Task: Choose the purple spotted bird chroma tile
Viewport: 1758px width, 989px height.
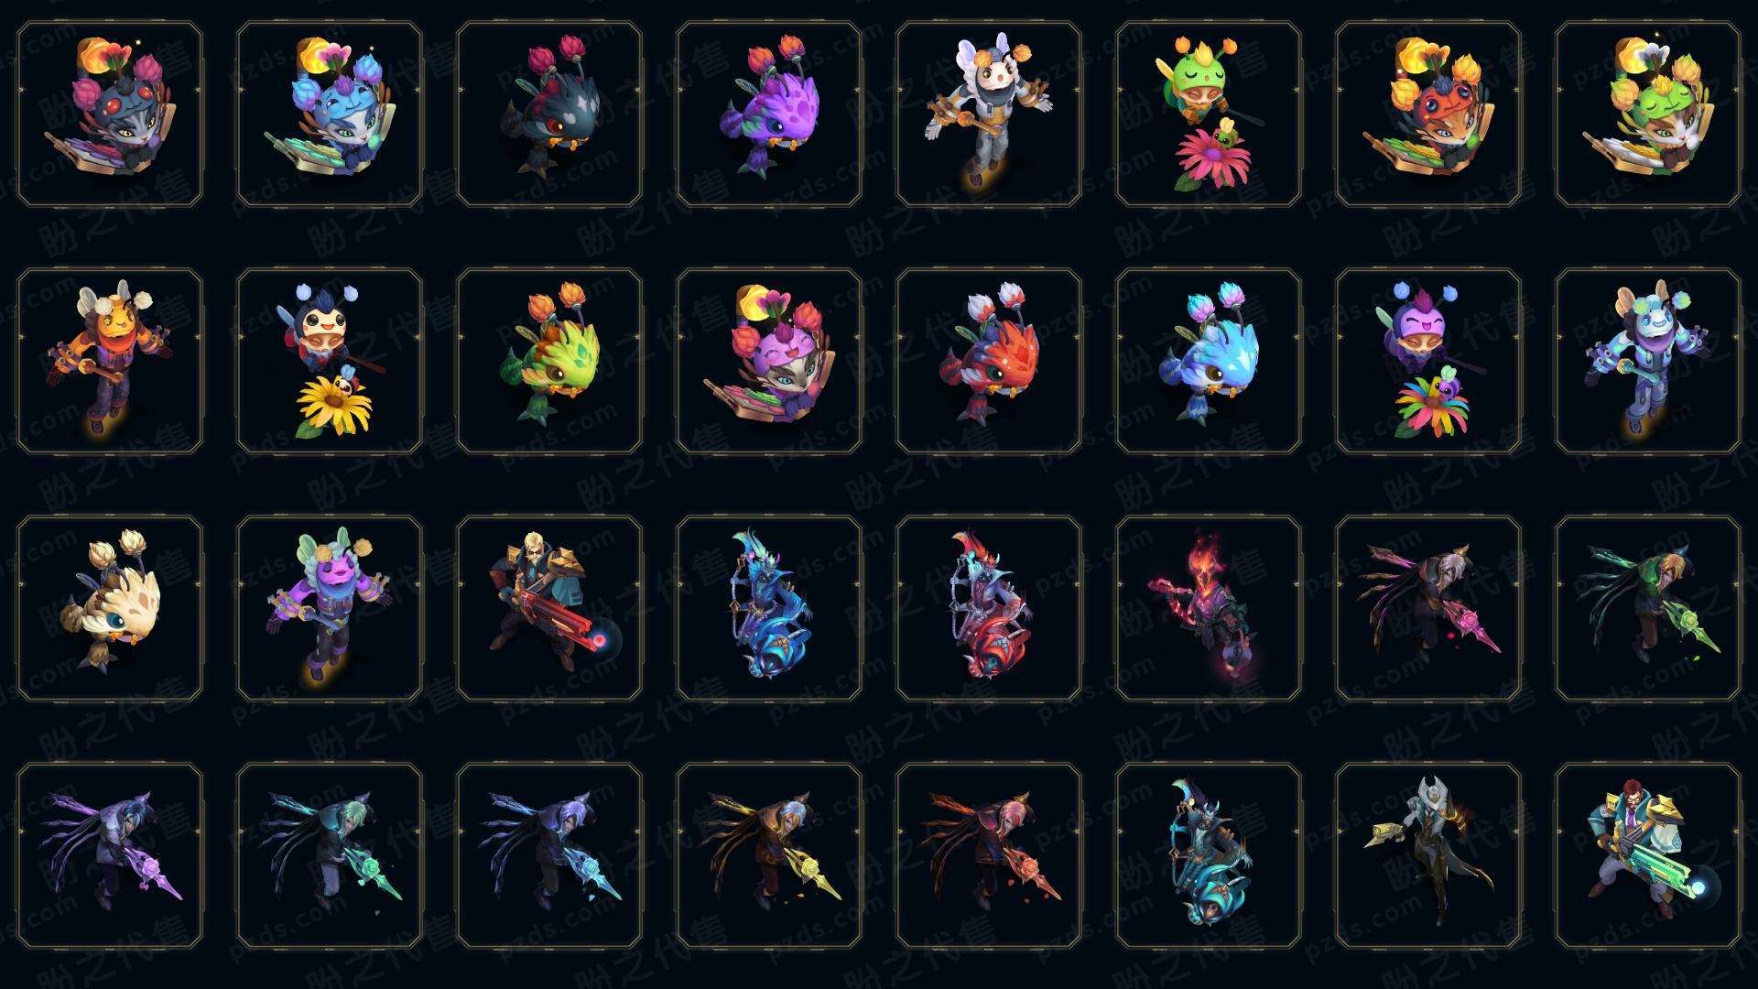Action: (x=769, y=114)
